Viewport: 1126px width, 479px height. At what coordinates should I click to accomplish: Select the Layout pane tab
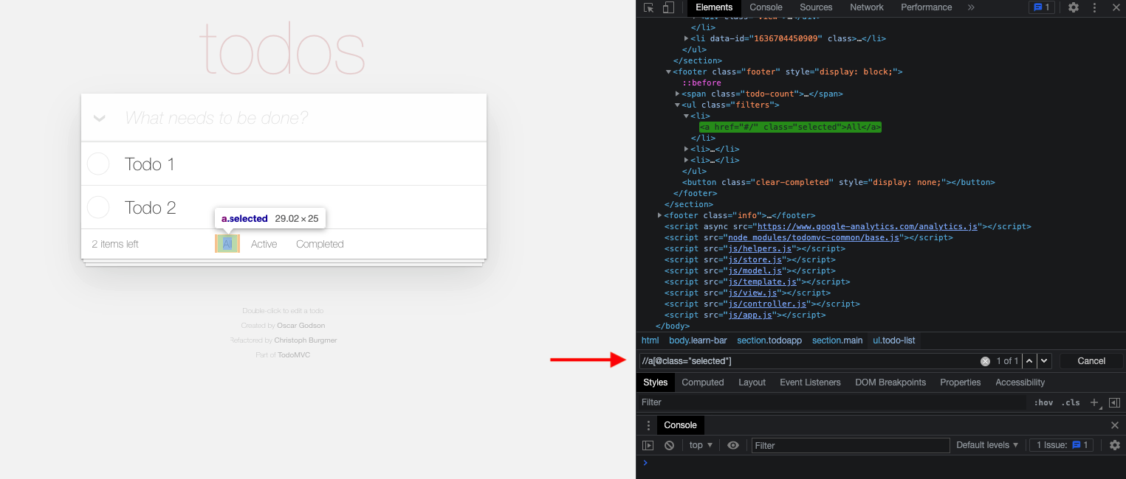(x=752, y=382)
